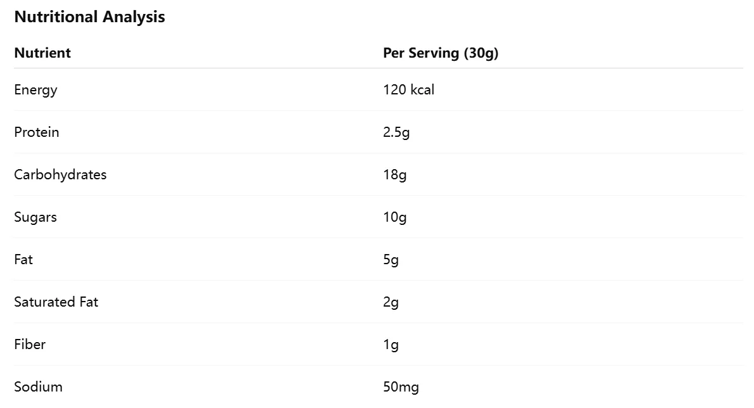Click the Per Serving (30g) header

coord(441,53)
